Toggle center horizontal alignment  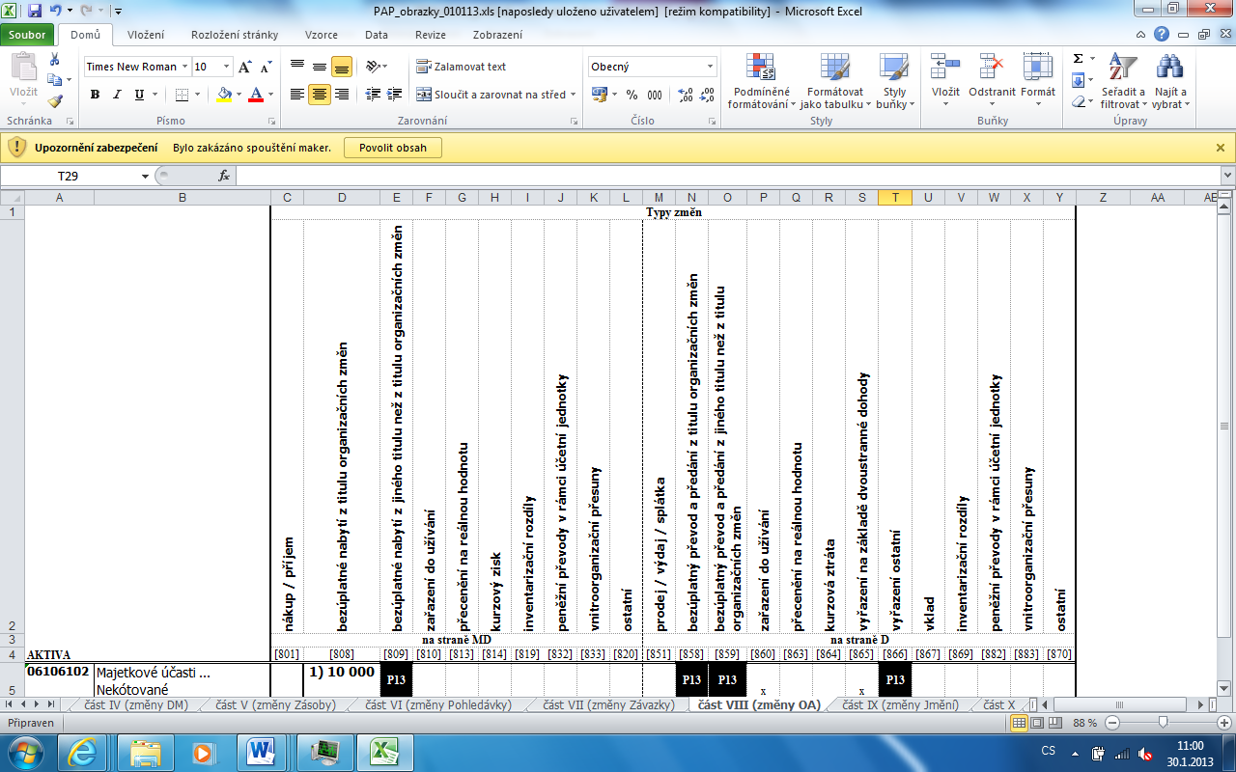(x=319, y=95)
